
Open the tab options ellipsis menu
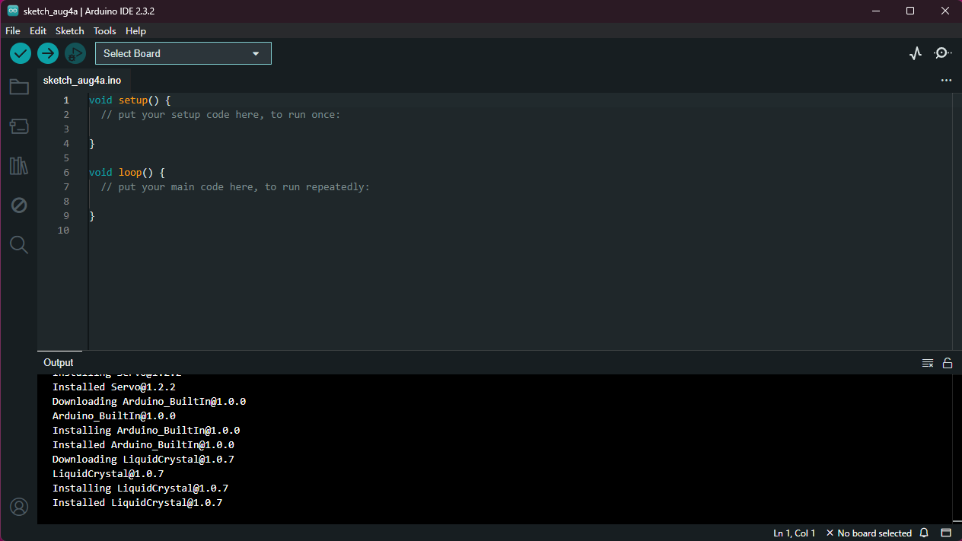(x=946, y=80)
